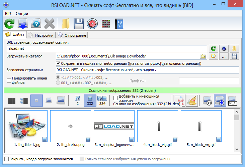Click the small yellow folder button beside URL

[x=234, y=48]
